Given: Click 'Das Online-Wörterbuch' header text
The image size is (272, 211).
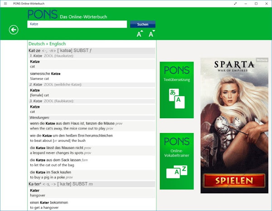Looking at the screenshot, I should [83, 17].
